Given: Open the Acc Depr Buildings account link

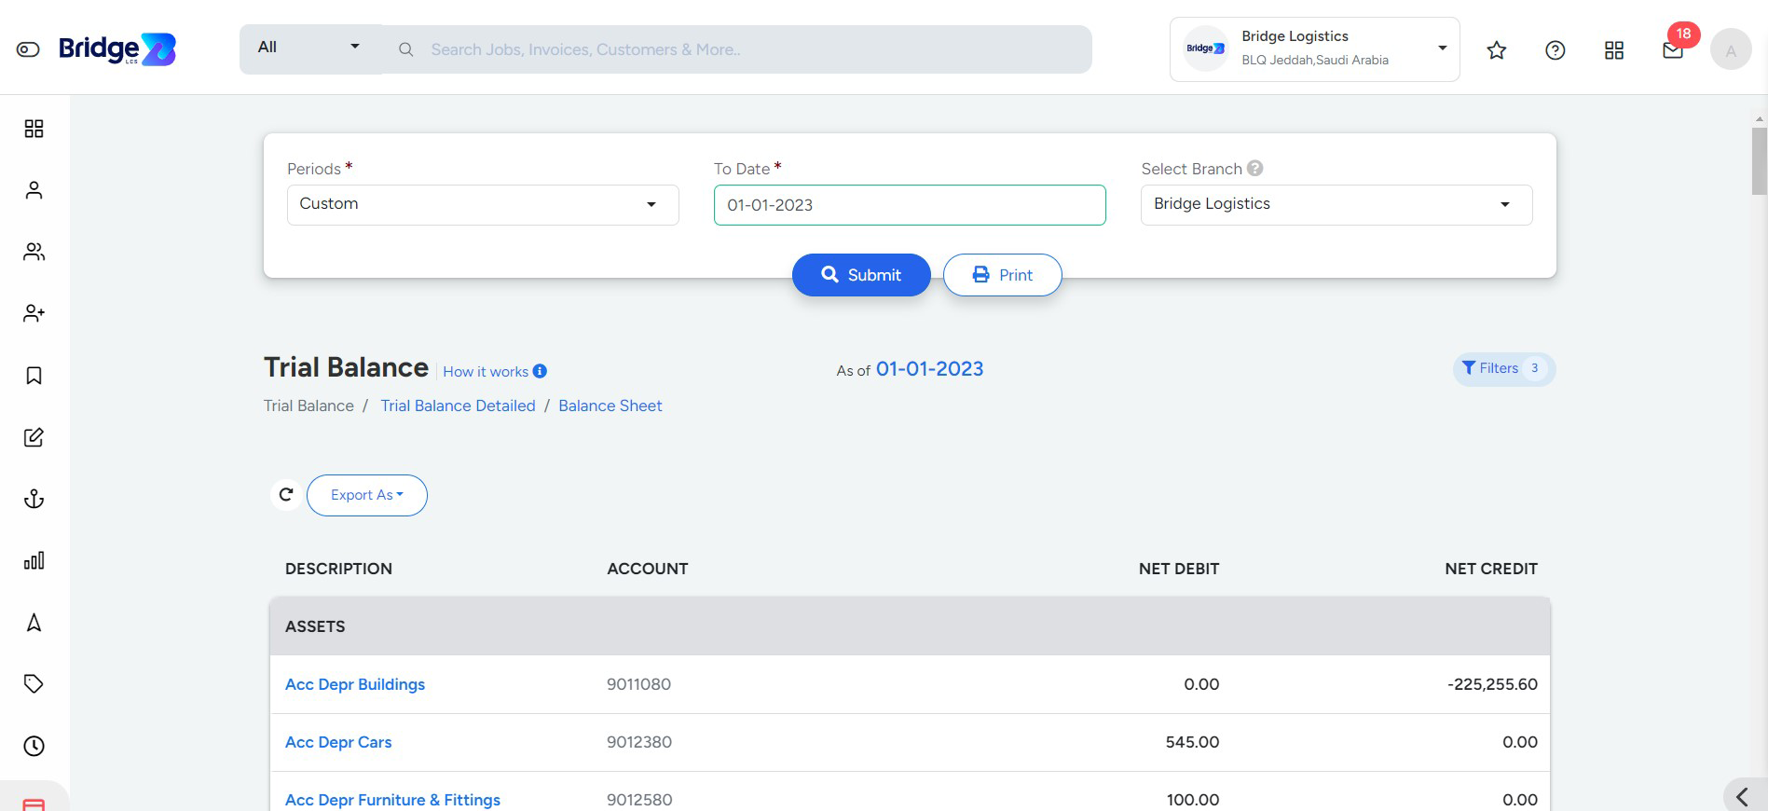Looking at the screenshot, I should 355,684.
